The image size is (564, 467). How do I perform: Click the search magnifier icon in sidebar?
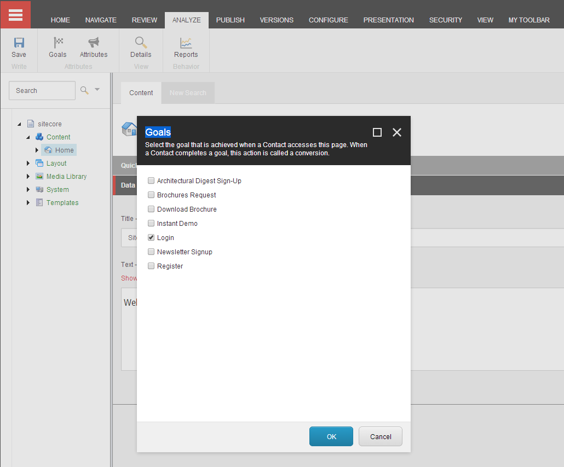84,90
